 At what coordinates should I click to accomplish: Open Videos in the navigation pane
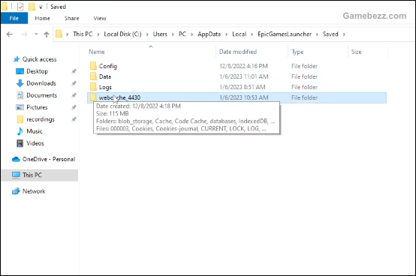pos(35,143)
